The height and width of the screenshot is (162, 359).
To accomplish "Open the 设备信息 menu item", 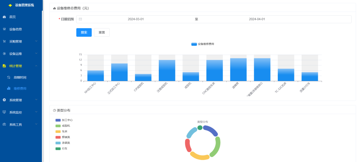I will (x=21, y=29).
